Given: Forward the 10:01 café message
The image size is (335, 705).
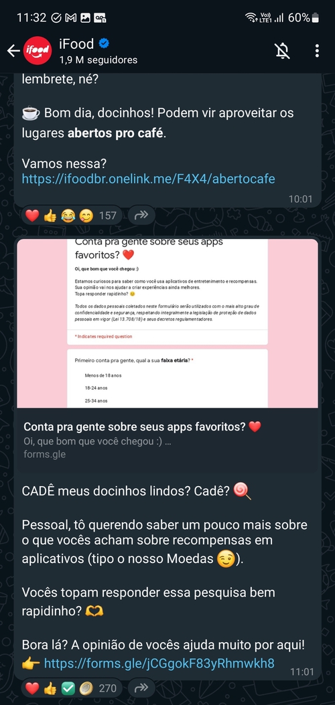Looking at the screenshot, I should (141, 216).
